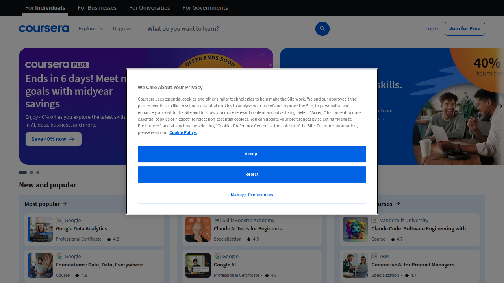This screenshot has height=283, width=504.
Task: Select the first carousel indicator dot
Action: [x=23, y=173]
